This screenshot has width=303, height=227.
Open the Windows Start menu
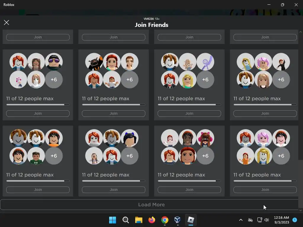[x=112, y=220]
